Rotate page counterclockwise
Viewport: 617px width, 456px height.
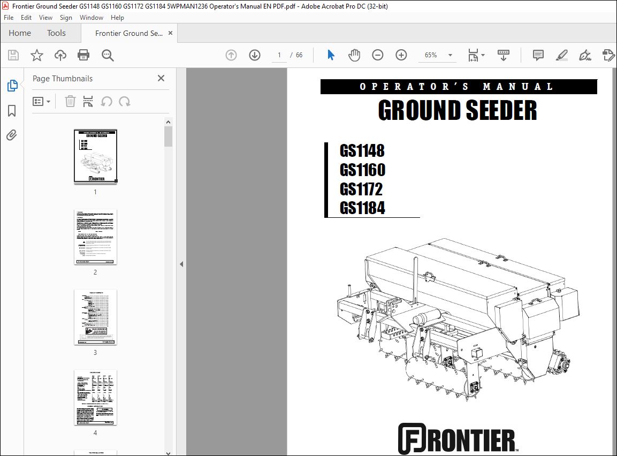pyautogui.click(x=106, y=102)
